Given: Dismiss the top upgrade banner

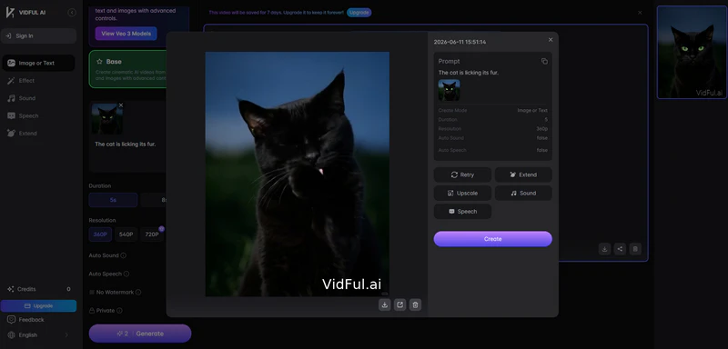Looking at the screenshot, I should pos(640,13).
